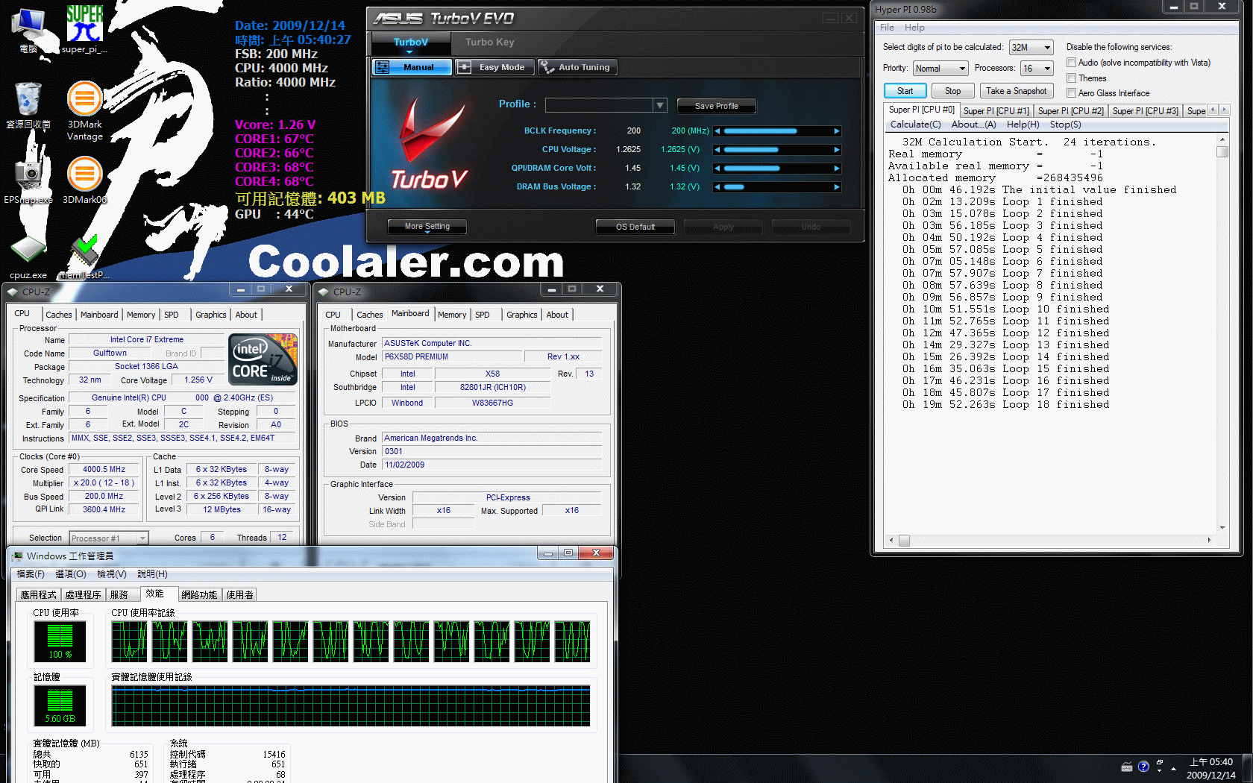The image size is (1253, 783).
Task: Toggle Themes service checkbox
Action: coord(1071,78)
